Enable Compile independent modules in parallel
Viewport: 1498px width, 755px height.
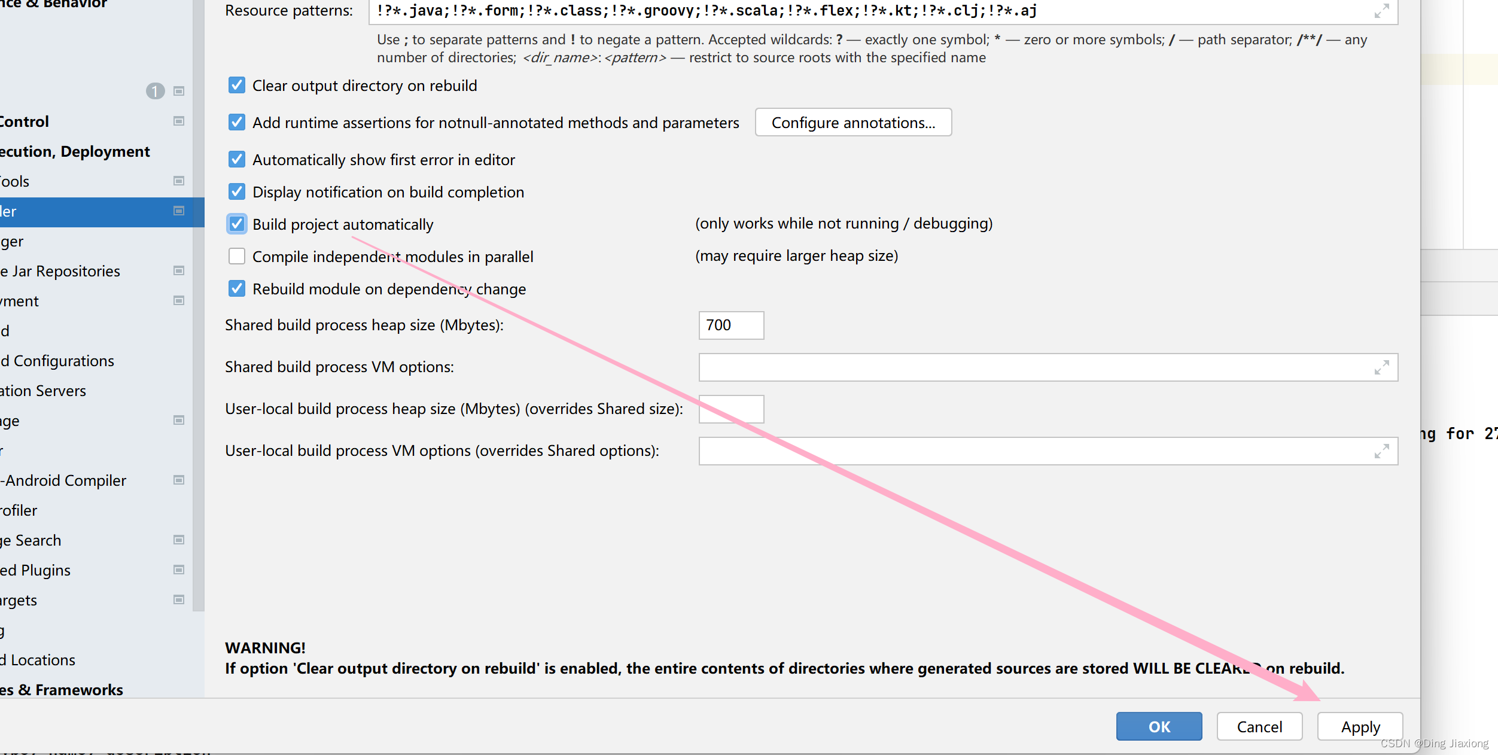pyautogui.click(x=237, y=257)
